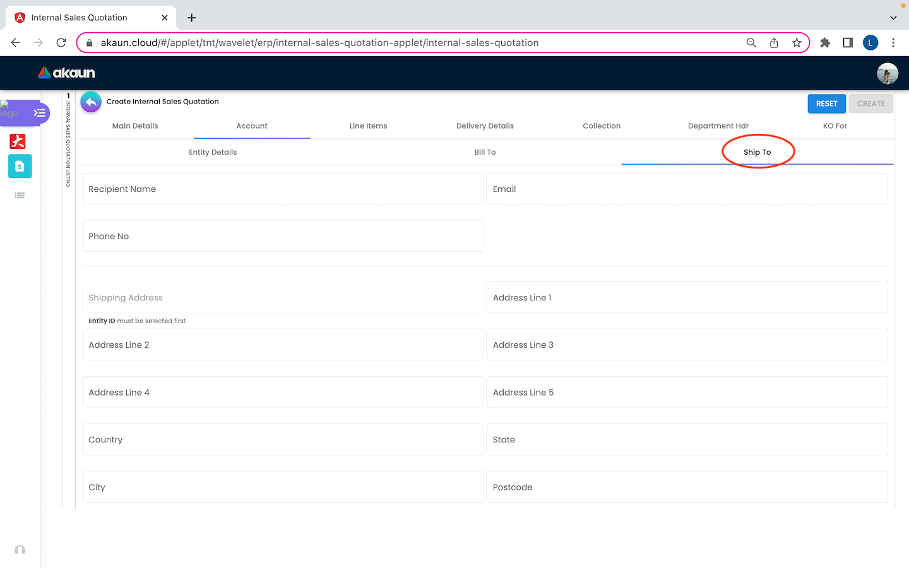Viewport: 909px width, 568px height.
Task: Click the blue back arrow icon
Action: coord(91,102)
